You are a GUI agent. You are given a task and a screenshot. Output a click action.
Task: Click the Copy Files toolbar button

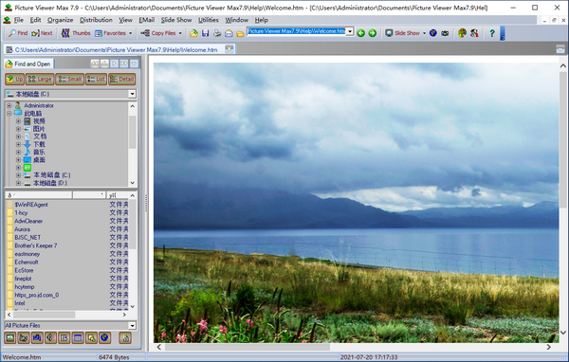pyautogui.click(x=158, y=33)
